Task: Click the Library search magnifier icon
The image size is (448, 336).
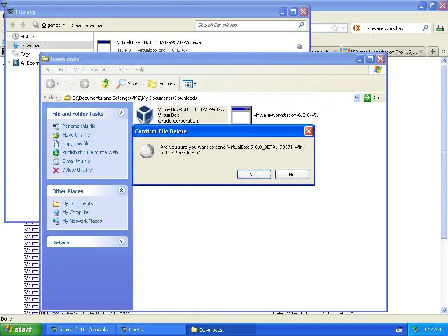Action: click(301, 25)
